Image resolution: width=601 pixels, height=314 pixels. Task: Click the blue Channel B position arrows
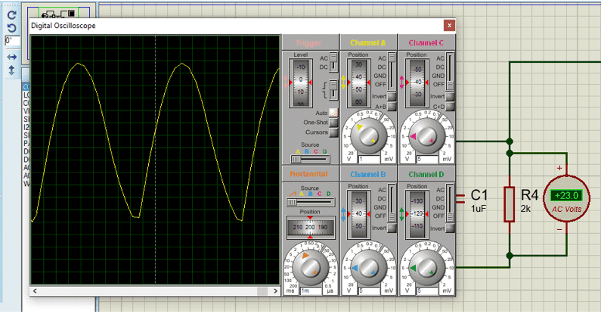342,213
